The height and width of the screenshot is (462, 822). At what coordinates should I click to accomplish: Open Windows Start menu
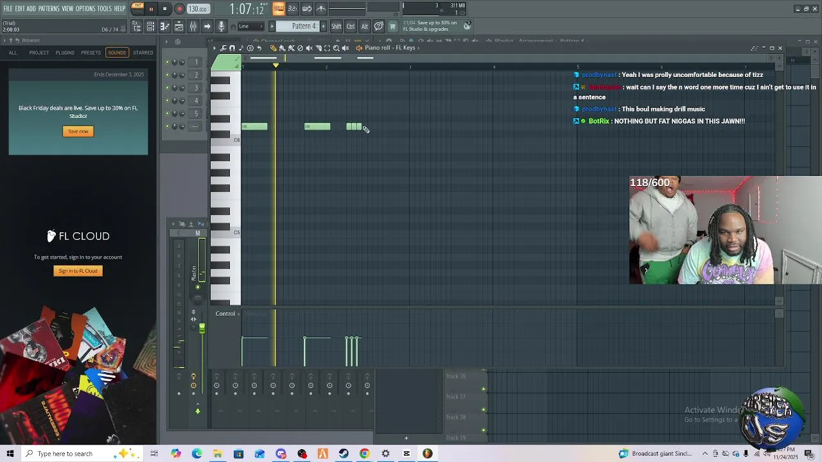[10, 454]
